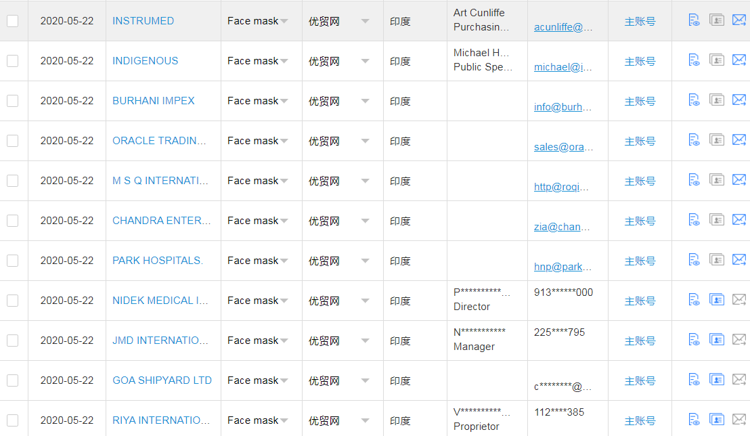The width and height of the screenshot is (750, 436).
Task: Open highlighted contact card icon for NIDEK MEDICAL row
Action: pyautogui.click(x=717, y=300)
